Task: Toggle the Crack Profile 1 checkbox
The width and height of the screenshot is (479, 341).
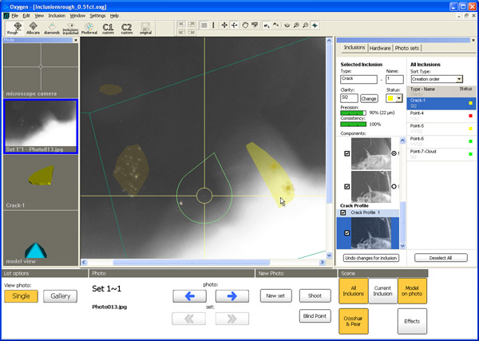Action: [x=344, y=212]
